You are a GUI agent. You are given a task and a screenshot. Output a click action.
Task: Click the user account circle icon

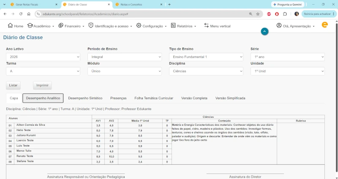(279, 25)
